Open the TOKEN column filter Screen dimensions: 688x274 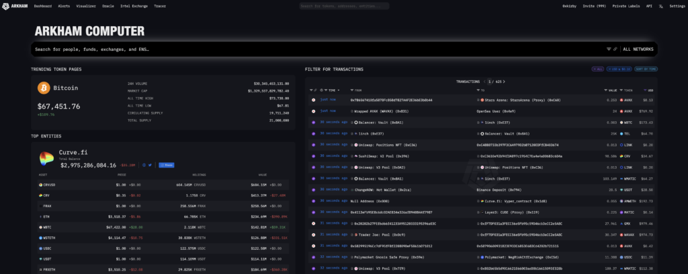(621, 90)
